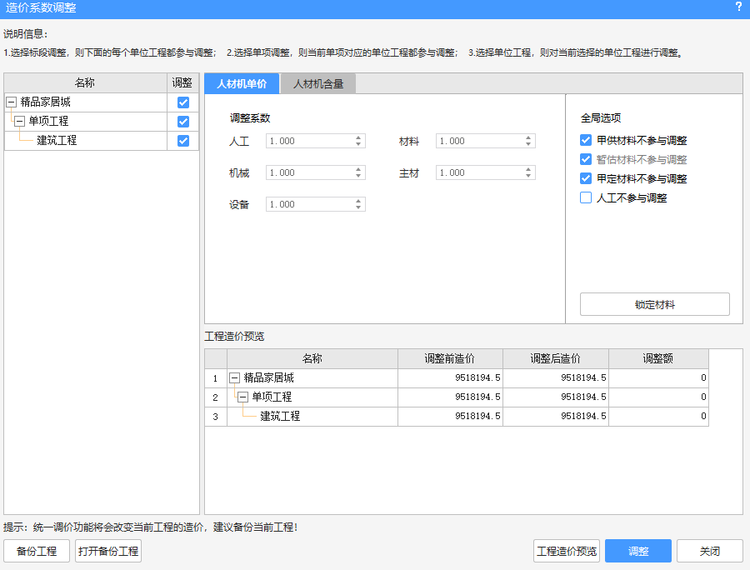Screen dimensions: 750x570
Task: Click 调整后造价 value of 单项工程 row
Action: coord(556,397)
